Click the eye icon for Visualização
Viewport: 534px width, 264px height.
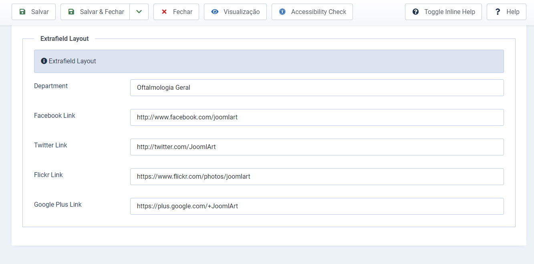tap(215, 12)
